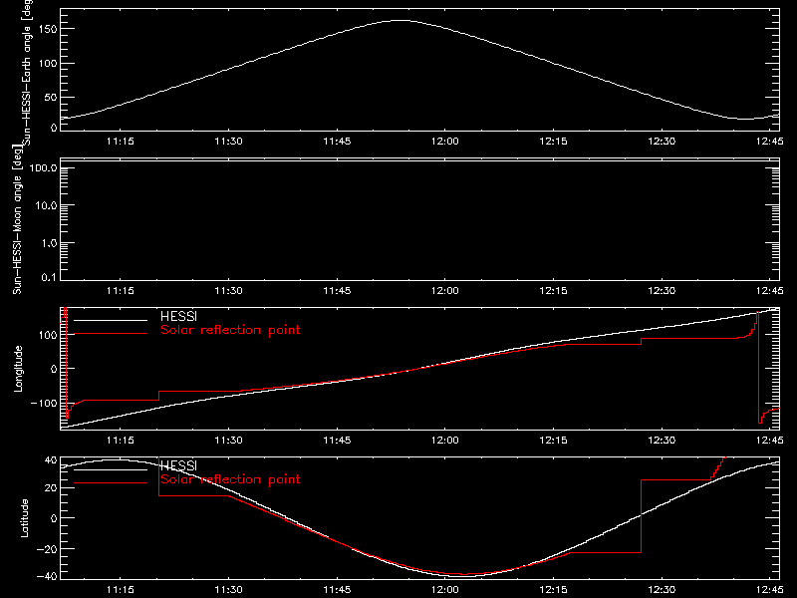This screenshot has height=598, width=797.
Task: Click the -100 tick on Longitude plot
Action: click(44, 403)
